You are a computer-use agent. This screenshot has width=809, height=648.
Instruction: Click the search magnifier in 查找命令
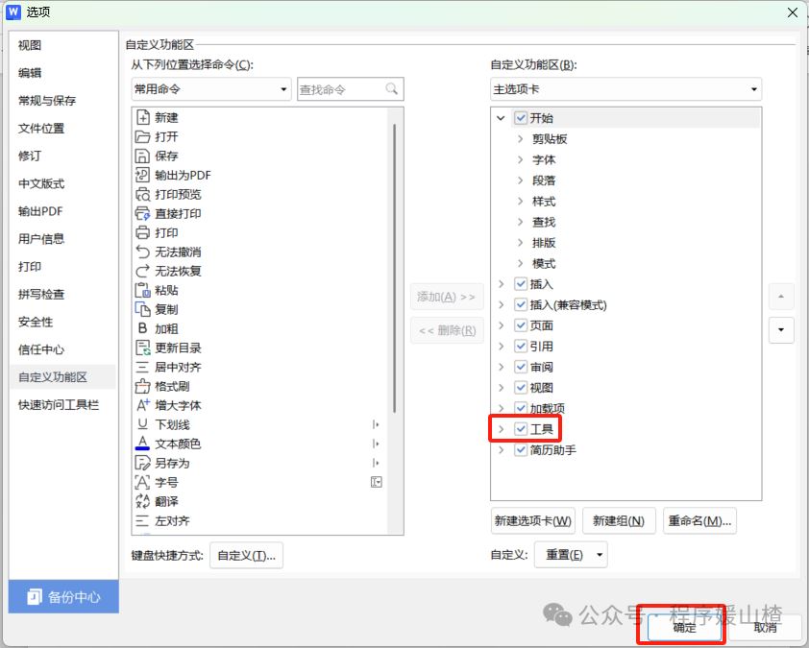click(392, 89)
